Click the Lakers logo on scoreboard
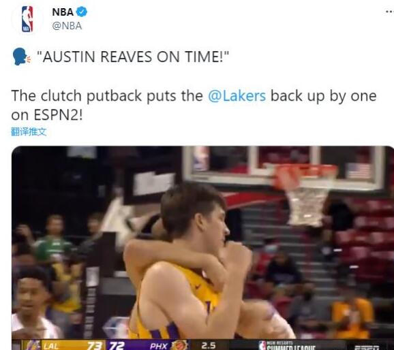 tap(33, 345)
